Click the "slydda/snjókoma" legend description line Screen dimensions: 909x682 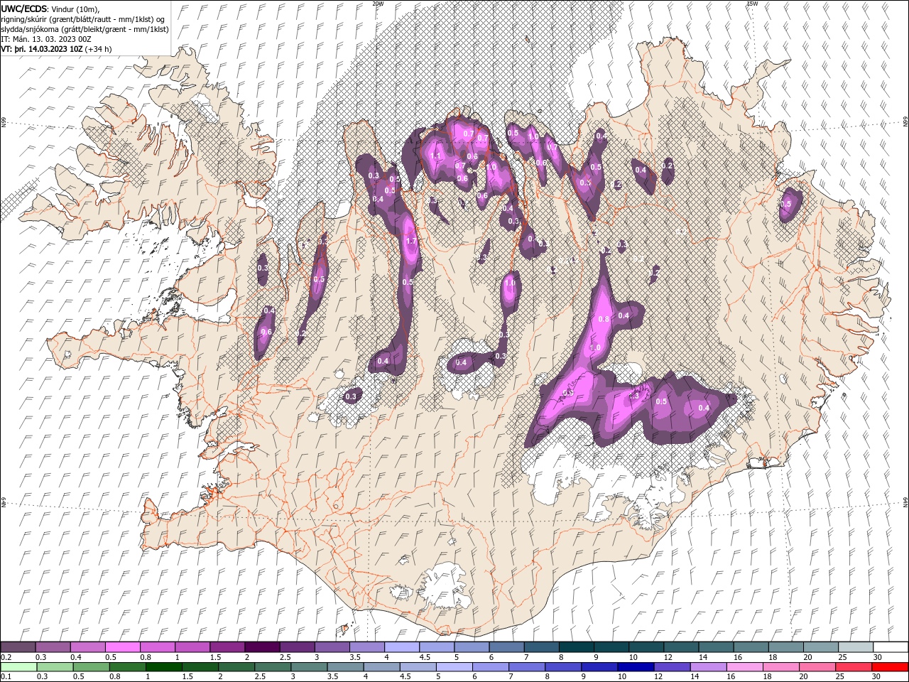(85, 29)
